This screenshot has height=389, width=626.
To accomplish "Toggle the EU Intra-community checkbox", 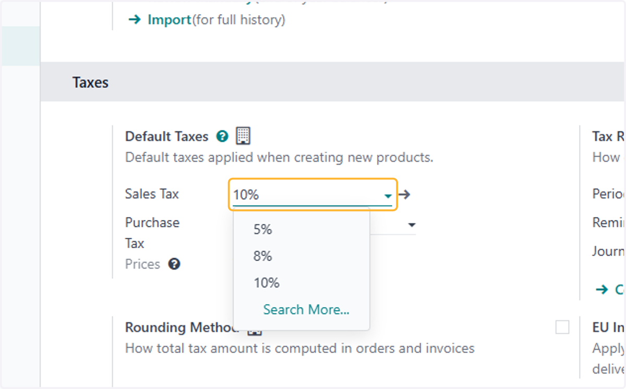I will [562, 327].
